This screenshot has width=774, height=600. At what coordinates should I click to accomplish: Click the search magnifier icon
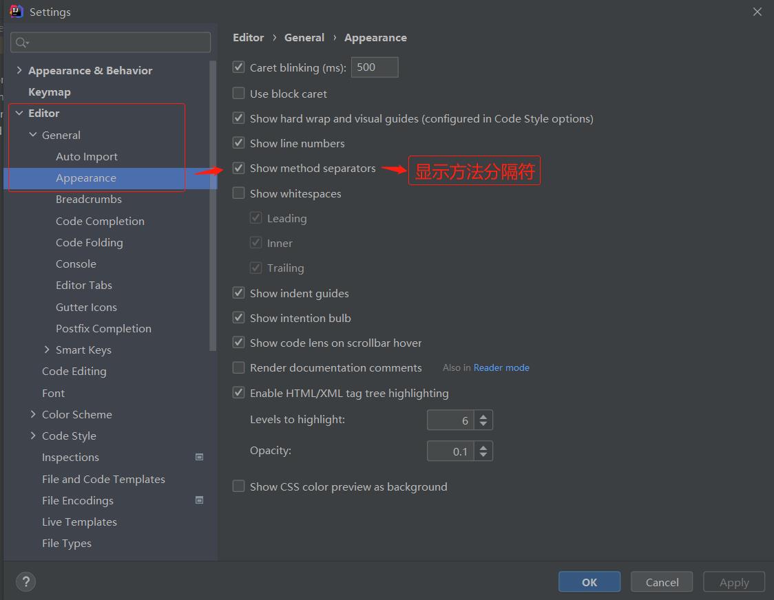(21, 43)
